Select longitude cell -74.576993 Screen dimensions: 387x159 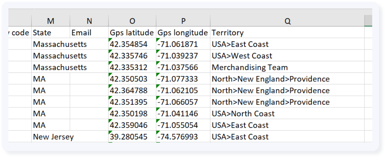[183, 137]
